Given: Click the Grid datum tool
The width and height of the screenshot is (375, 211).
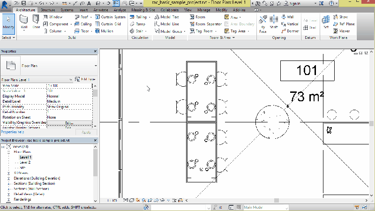Looking at the screenshot, I should tap(310, 28).
